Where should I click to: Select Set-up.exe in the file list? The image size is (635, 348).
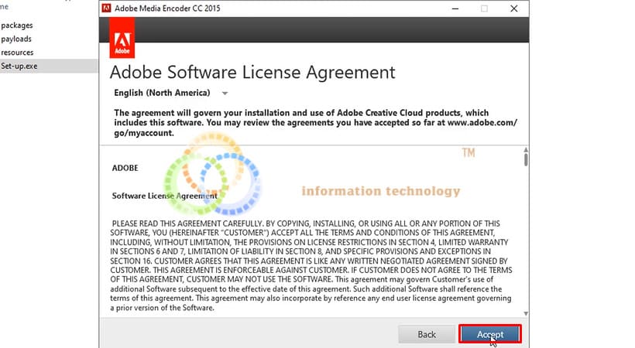[49, 66]
